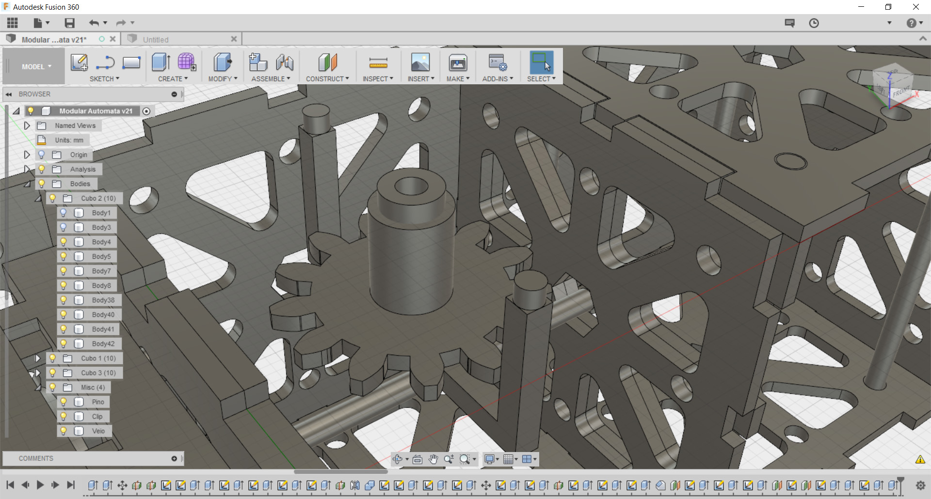Click the Press Pull modify icon
931x499 pixels.
click(223, 62)
